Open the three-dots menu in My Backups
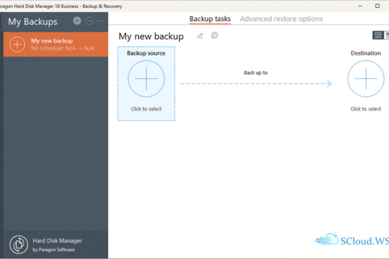 (101, 21)
